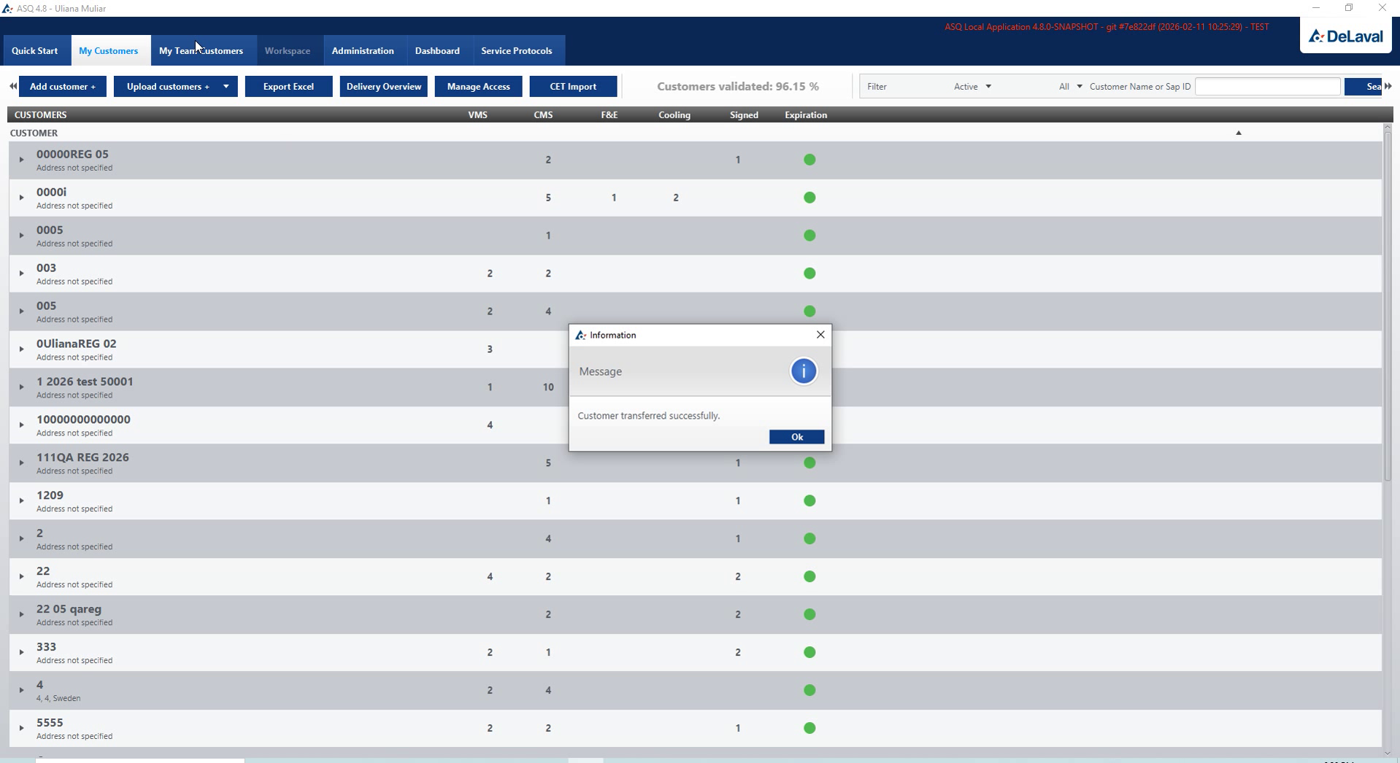Click the green expiration dot for 5555

[809, 728]
